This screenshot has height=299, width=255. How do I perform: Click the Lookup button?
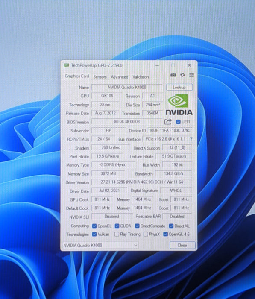point(179,87)
